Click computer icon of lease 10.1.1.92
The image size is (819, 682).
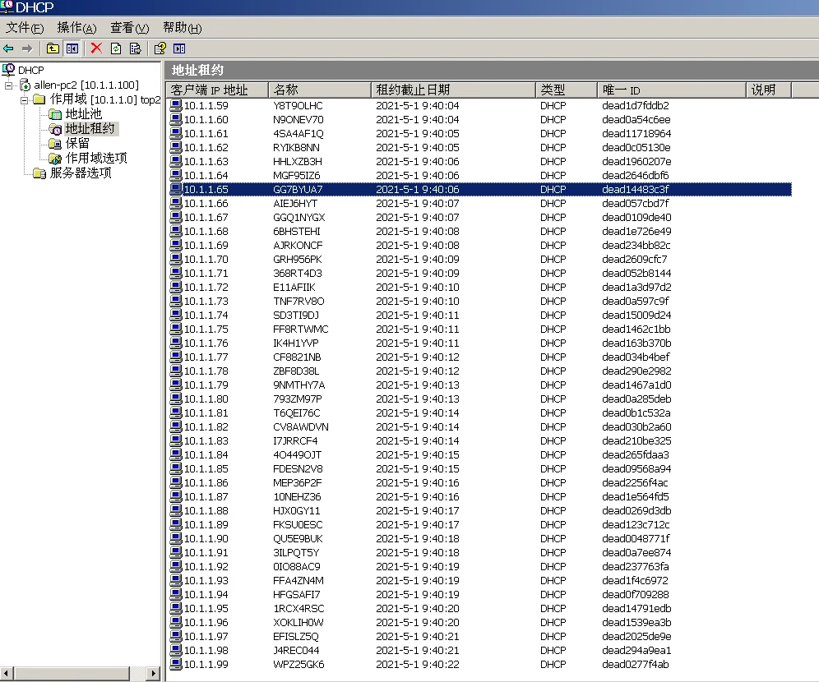coord(176,566)
